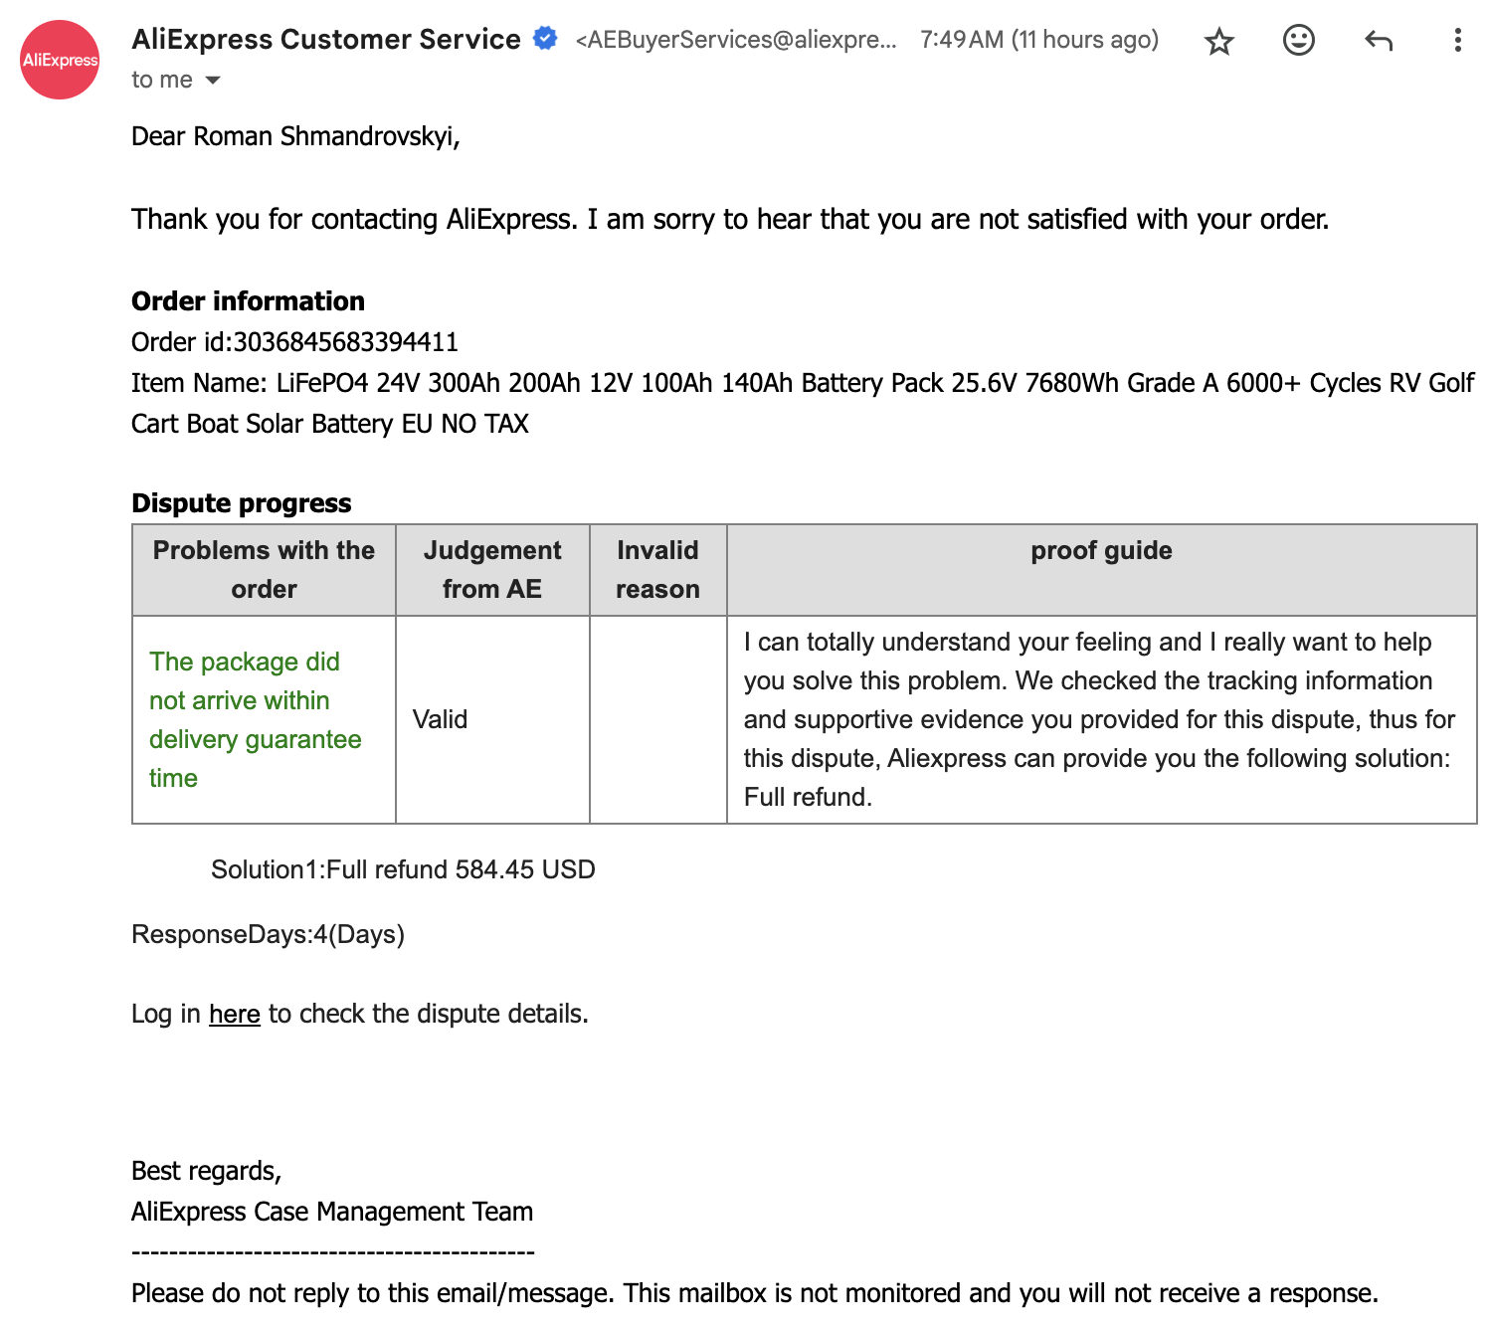Click 'Solution1:Full refund 584.45 USD' text
This screenshot has height=1331, width=1488.
(403, 869)
